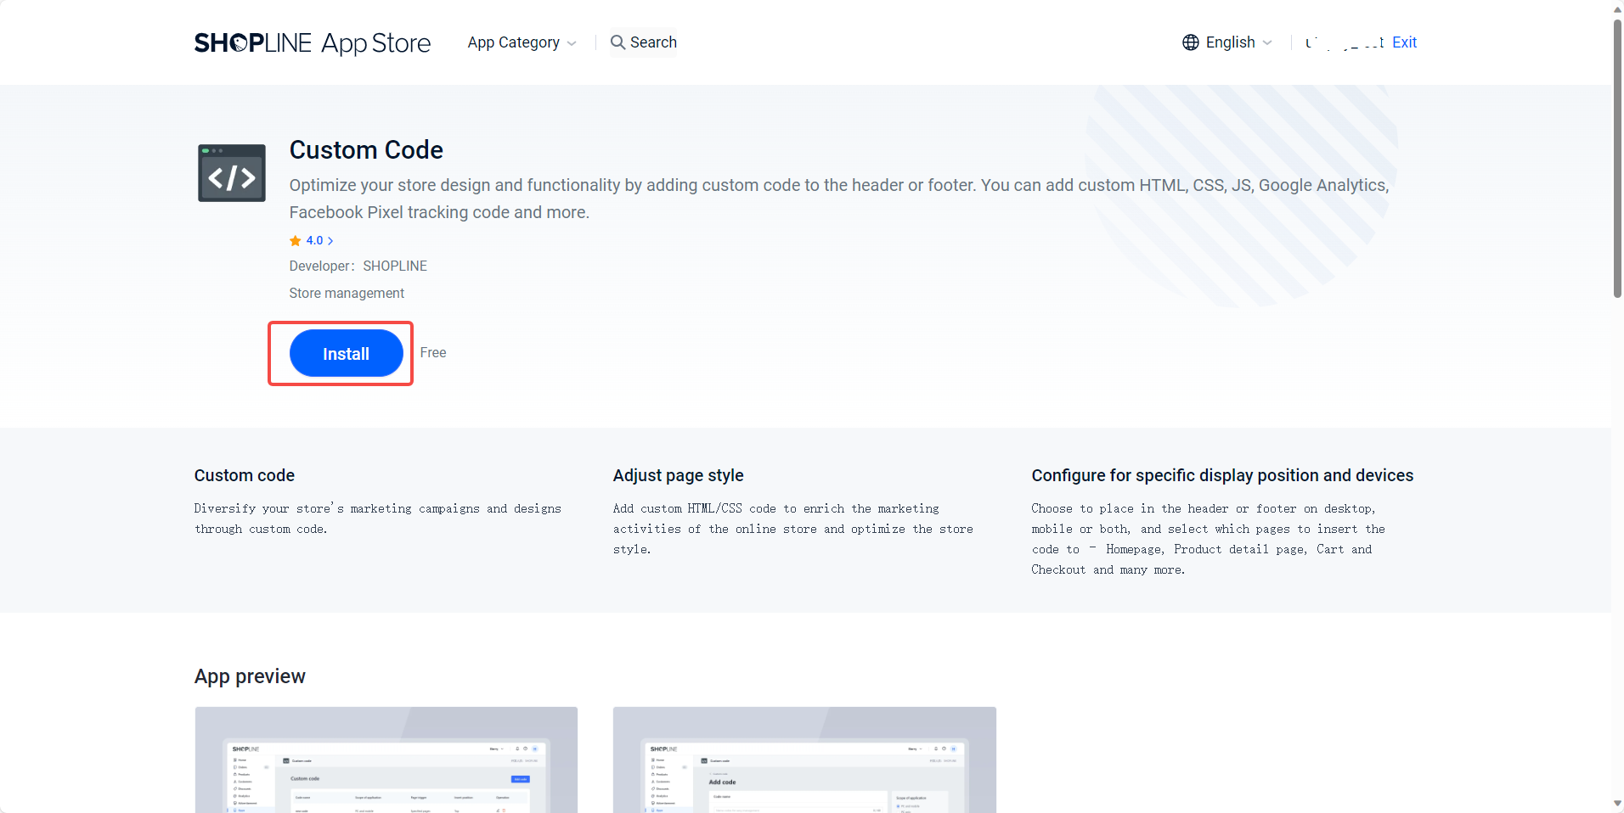The height and width of the screenshot is (813, 1624).
Task: Click the Free price label
Action: [433, 352]
